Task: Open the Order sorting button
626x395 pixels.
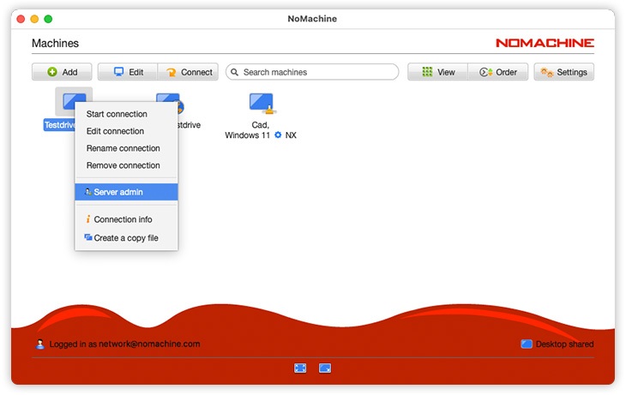Action: [498, 72]
